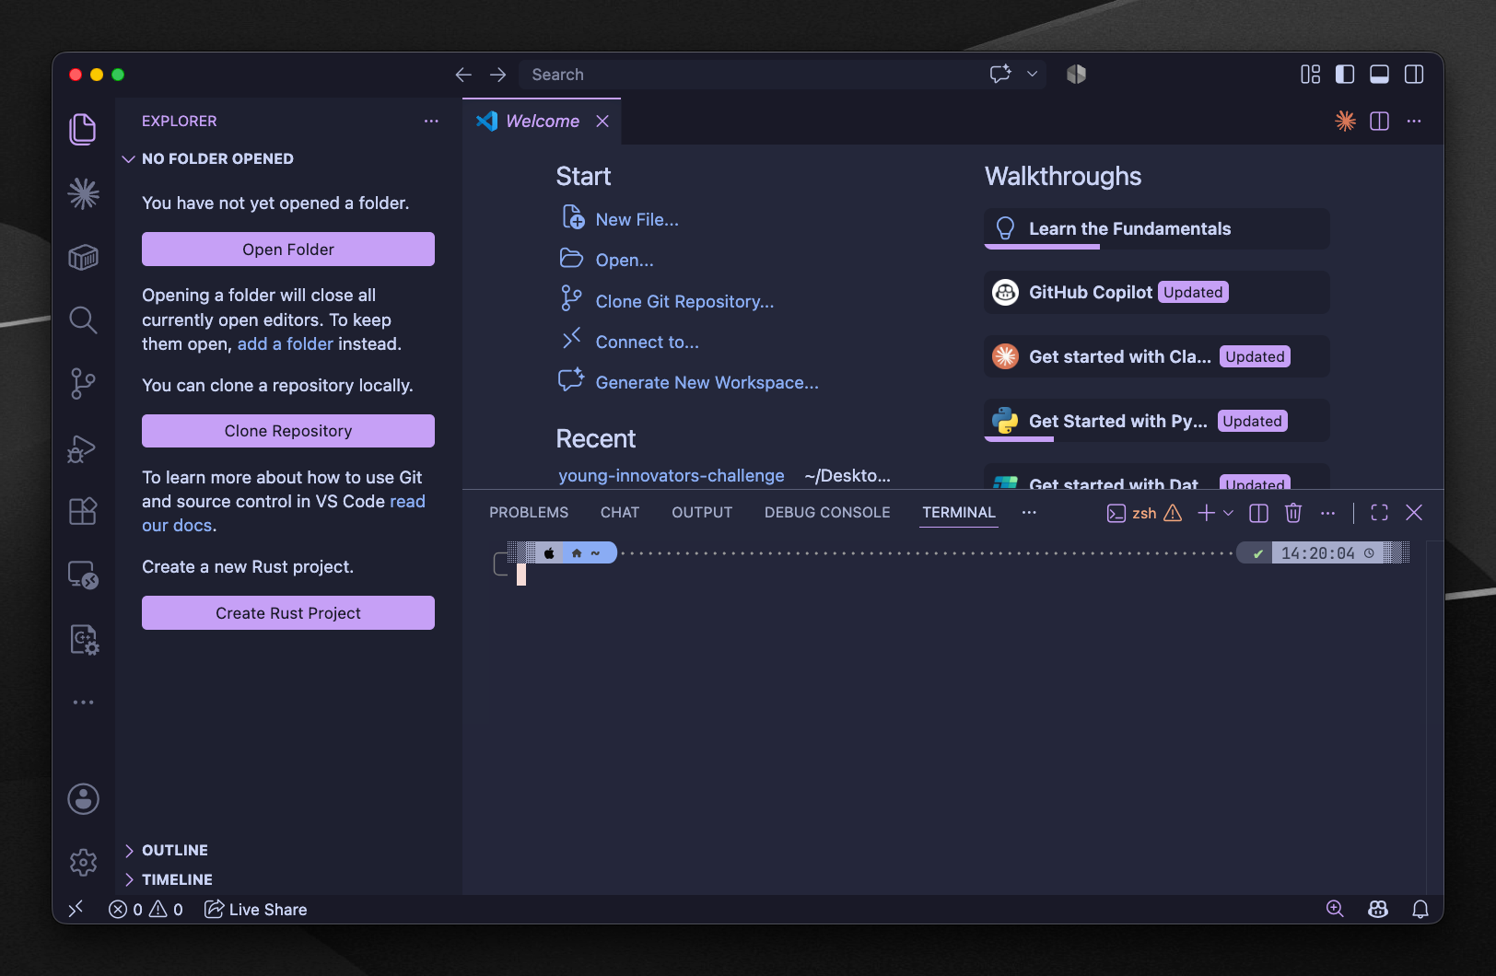
Task: Open the Claude asterisk view in activity bar
Action: 83,193
